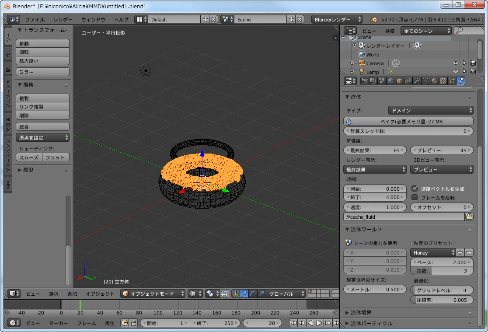Toggle the 速度ベクトルを生成 checkbox
This screenshot has height=332, width=488.
[x=415, y=189]
